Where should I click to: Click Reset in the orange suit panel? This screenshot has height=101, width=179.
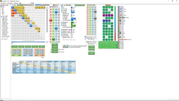36,55
